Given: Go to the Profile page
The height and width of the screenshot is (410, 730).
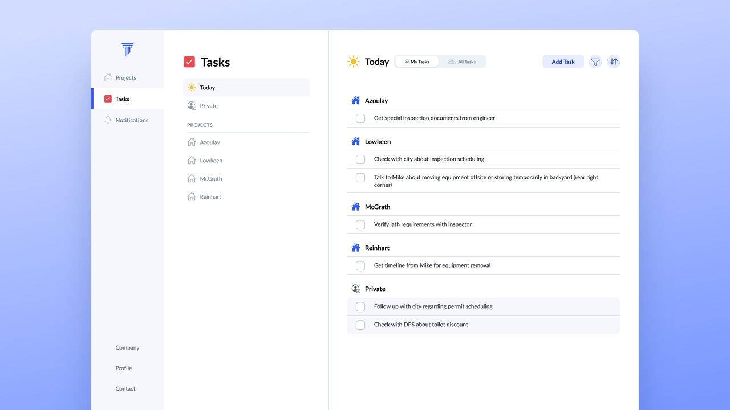Looking at the screenshot, I should (x=124, y=368).
